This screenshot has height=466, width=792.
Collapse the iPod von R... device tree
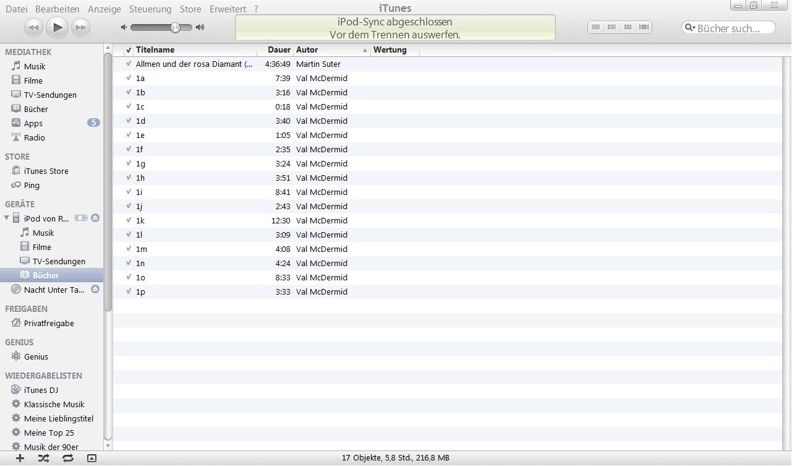(x=7, y=218)
